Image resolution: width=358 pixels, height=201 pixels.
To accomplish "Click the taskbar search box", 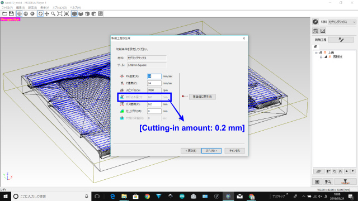I will point(51,196).
